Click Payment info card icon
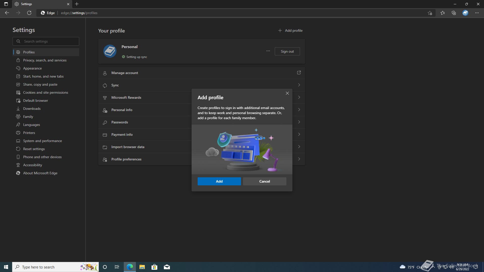484x272 pixels. tap(105, 135)
